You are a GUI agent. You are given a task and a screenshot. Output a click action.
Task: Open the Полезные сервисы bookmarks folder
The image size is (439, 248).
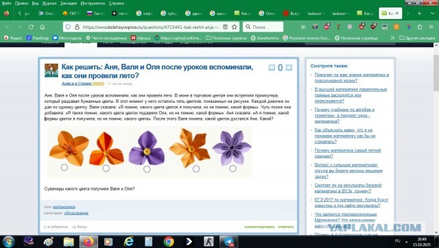point(226,38)
